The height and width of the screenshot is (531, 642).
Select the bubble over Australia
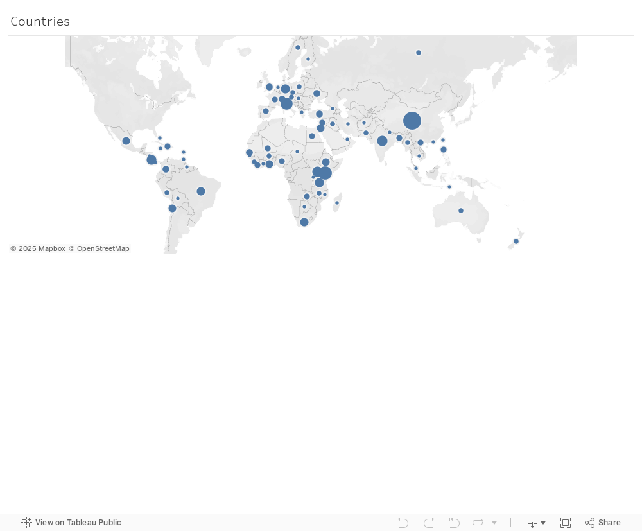461,211
